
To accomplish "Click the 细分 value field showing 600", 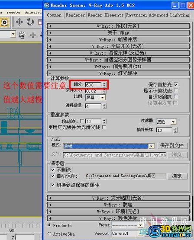I will [94, 85].
